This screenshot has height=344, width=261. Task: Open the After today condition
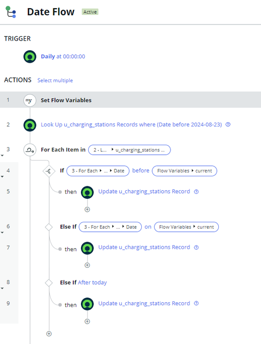coord(92,283)
